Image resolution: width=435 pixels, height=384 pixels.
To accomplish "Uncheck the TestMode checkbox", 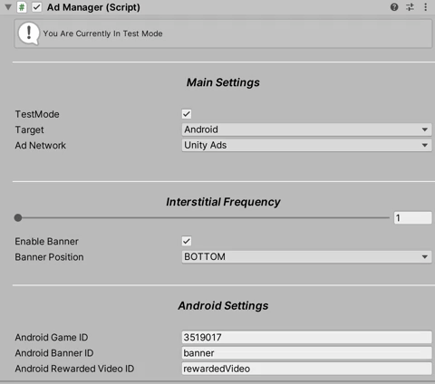I will (187, 114).
